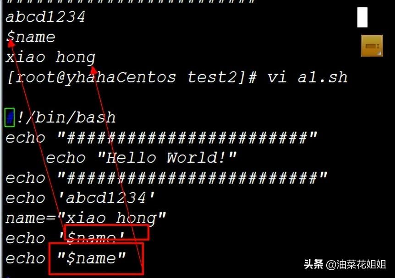395x278 pixels.
Task: Place cursor in the /bin/bash shebang line
Action: tap(66, 118)
